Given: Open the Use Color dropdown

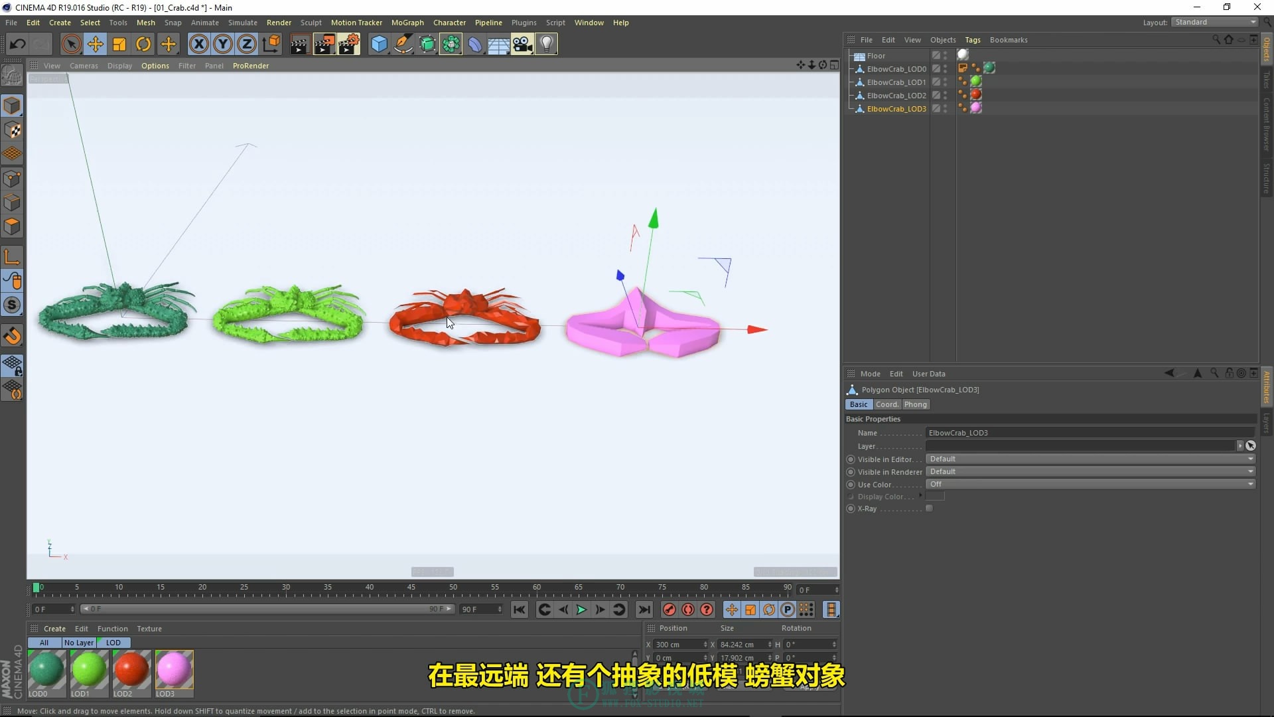Looking at the screenshot, I should tap(1090, 484).
